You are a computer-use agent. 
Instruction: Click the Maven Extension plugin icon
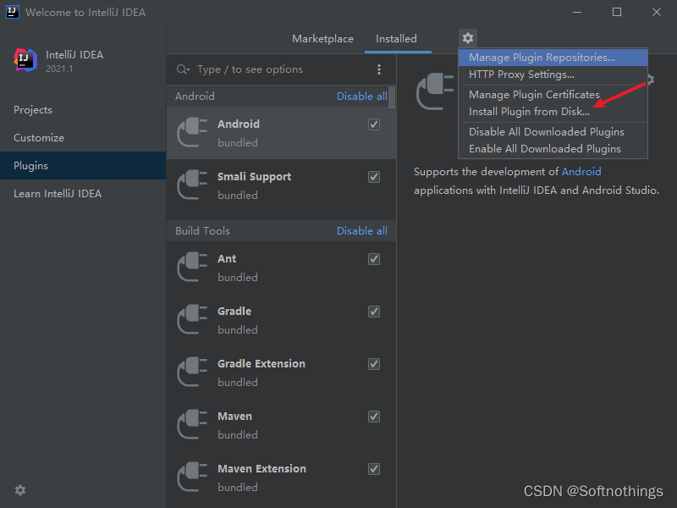(192, 477)
